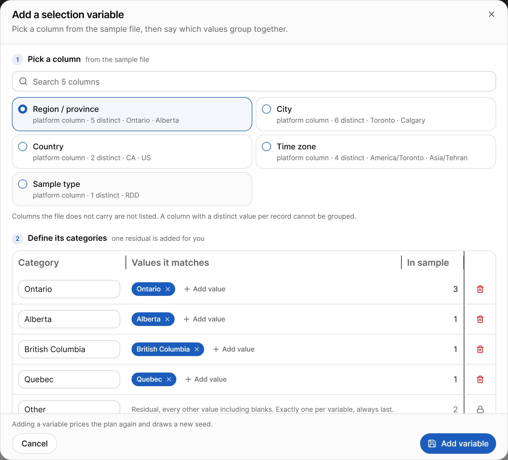
Task: Click the Add variable button
Action: click(x=458, y=444)
